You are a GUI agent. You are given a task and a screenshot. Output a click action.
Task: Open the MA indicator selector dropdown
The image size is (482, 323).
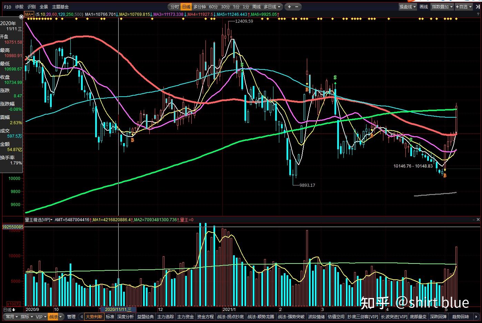pos(29,14)
